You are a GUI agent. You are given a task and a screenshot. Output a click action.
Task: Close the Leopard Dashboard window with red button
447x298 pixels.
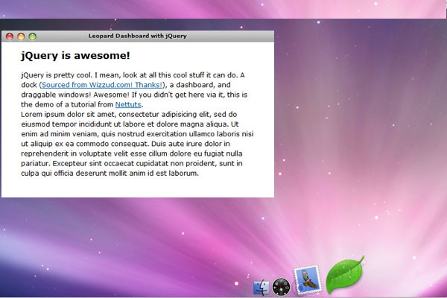click(x=10, y=36)
